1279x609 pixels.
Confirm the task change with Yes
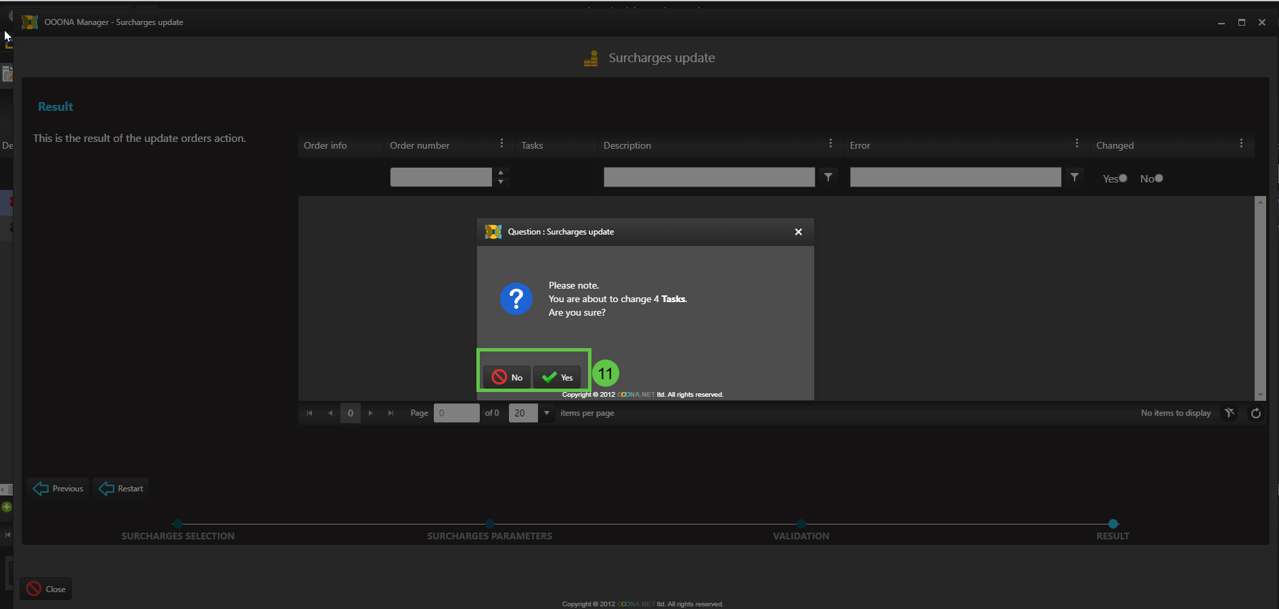(x=558, y=377)
